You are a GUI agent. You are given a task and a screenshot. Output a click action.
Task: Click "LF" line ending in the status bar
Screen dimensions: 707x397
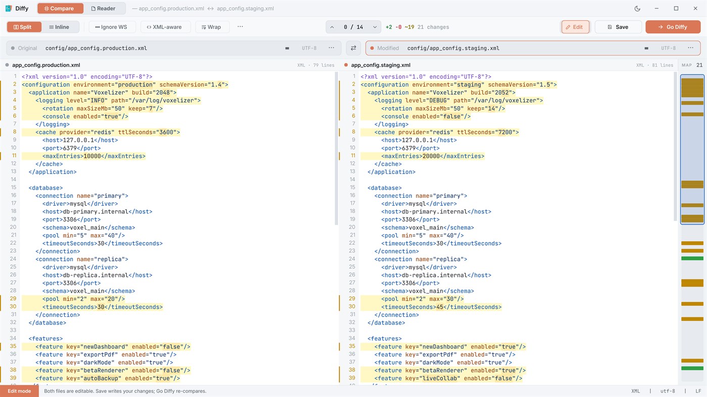698,391
